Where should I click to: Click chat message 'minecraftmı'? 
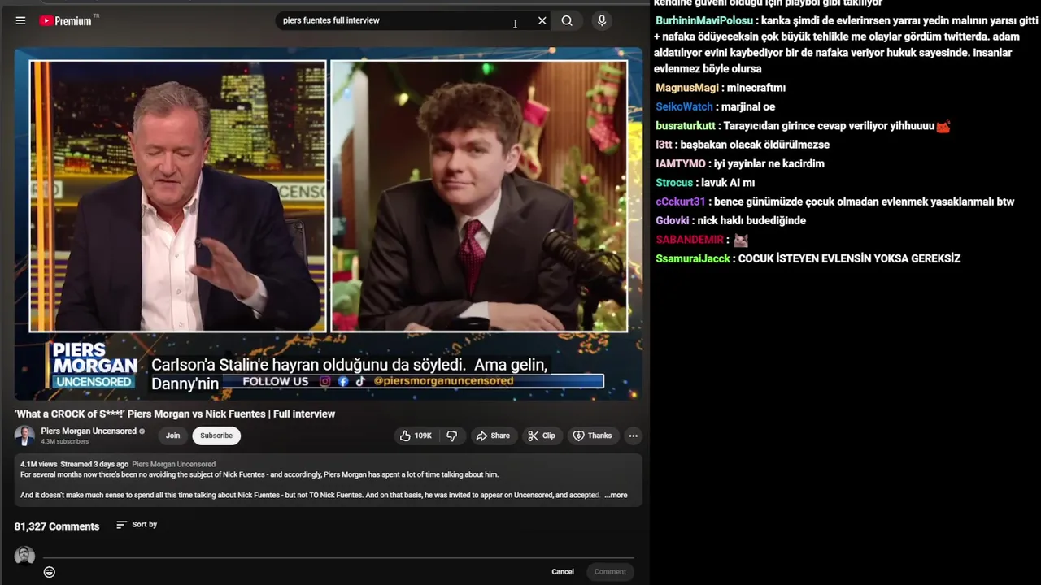[x=756, y=88]
